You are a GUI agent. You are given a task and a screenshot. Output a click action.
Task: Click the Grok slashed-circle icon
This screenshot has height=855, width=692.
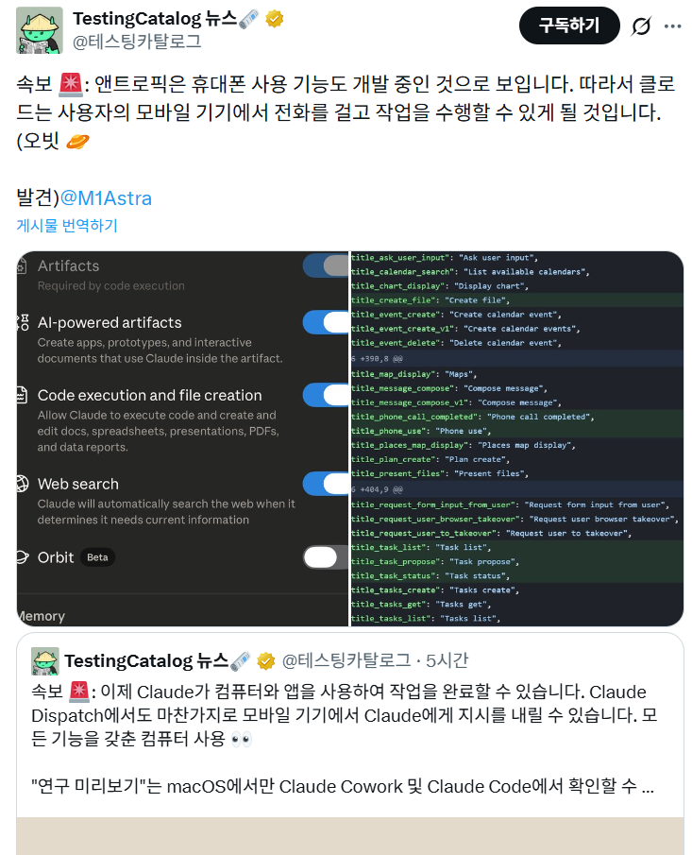coord(641,26)
